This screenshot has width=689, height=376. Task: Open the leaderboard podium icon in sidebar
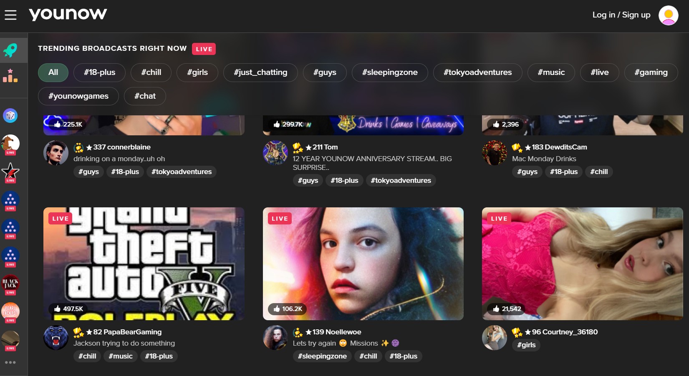point(10,76)
